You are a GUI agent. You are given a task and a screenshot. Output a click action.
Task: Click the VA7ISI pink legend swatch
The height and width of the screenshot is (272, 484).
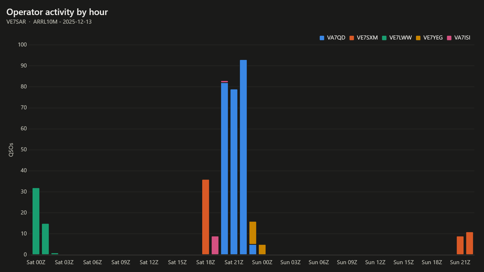(x=449, y=38)
